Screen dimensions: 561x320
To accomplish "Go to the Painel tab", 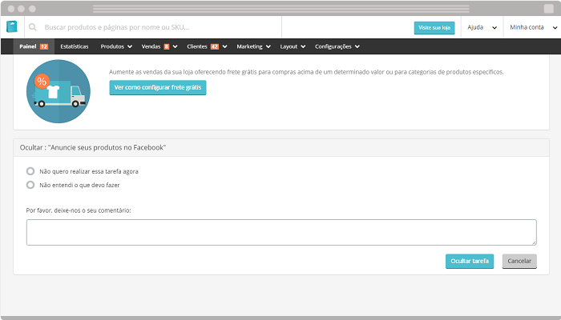I will (34, 46).
